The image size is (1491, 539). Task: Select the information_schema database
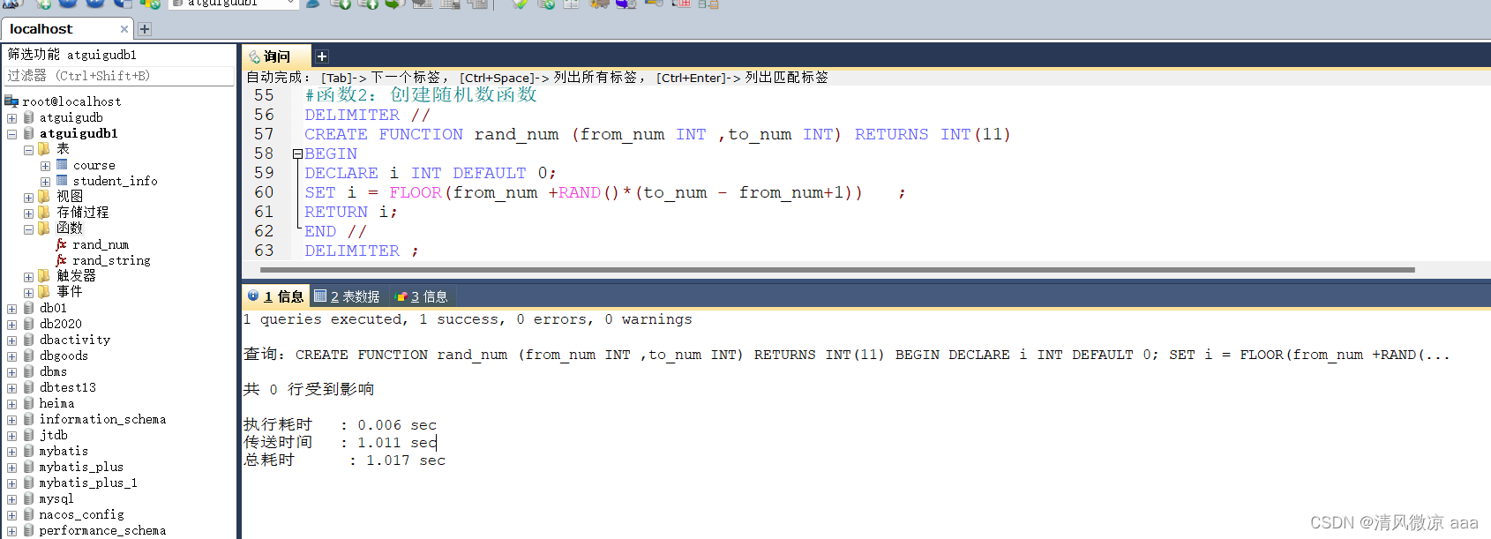(102, 419)
